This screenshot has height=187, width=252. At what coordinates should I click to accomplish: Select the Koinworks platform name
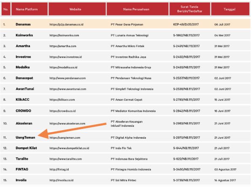(24, 35)
